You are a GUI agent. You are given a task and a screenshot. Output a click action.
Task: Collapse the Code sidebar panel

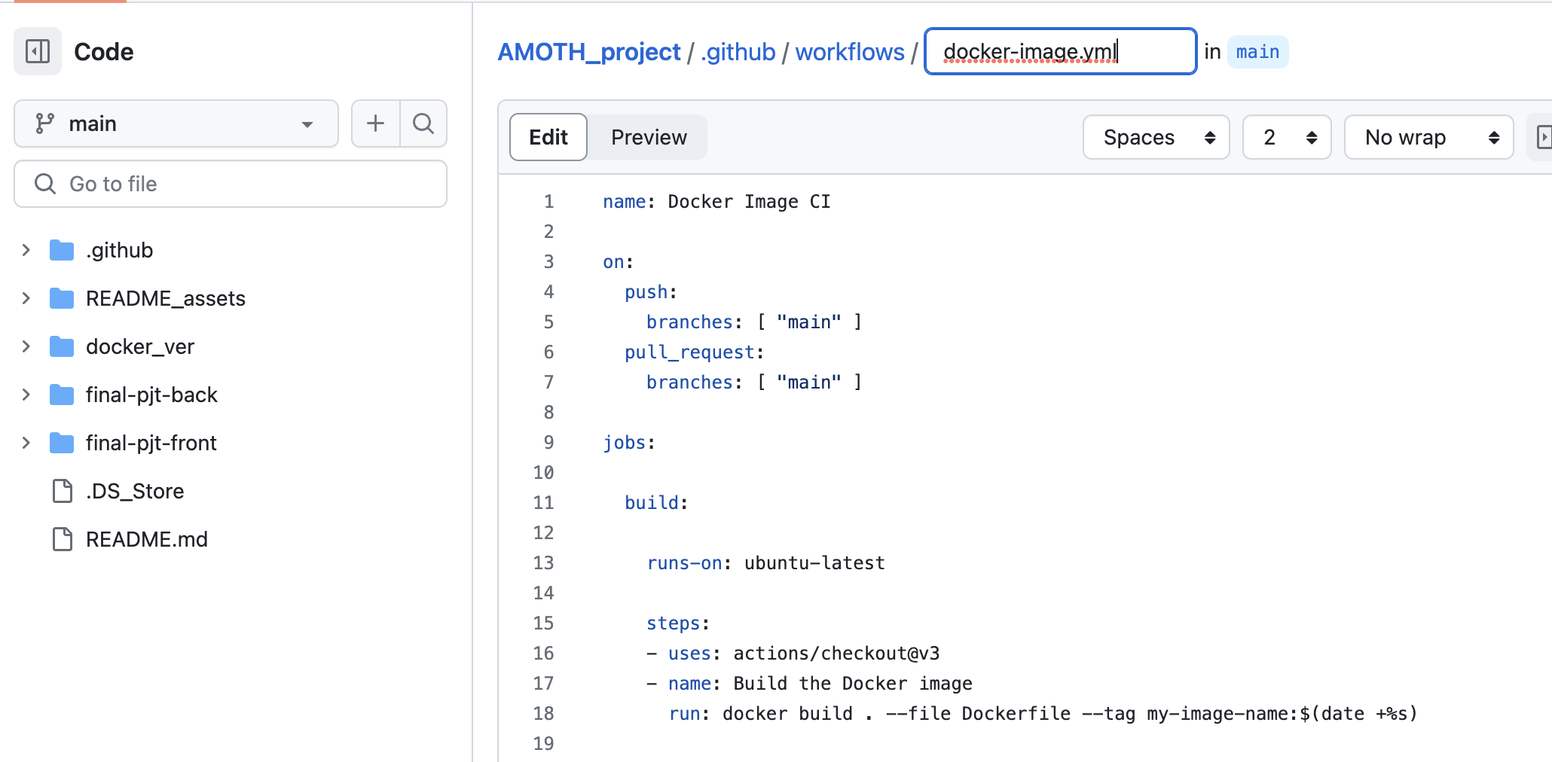point(37,51)
